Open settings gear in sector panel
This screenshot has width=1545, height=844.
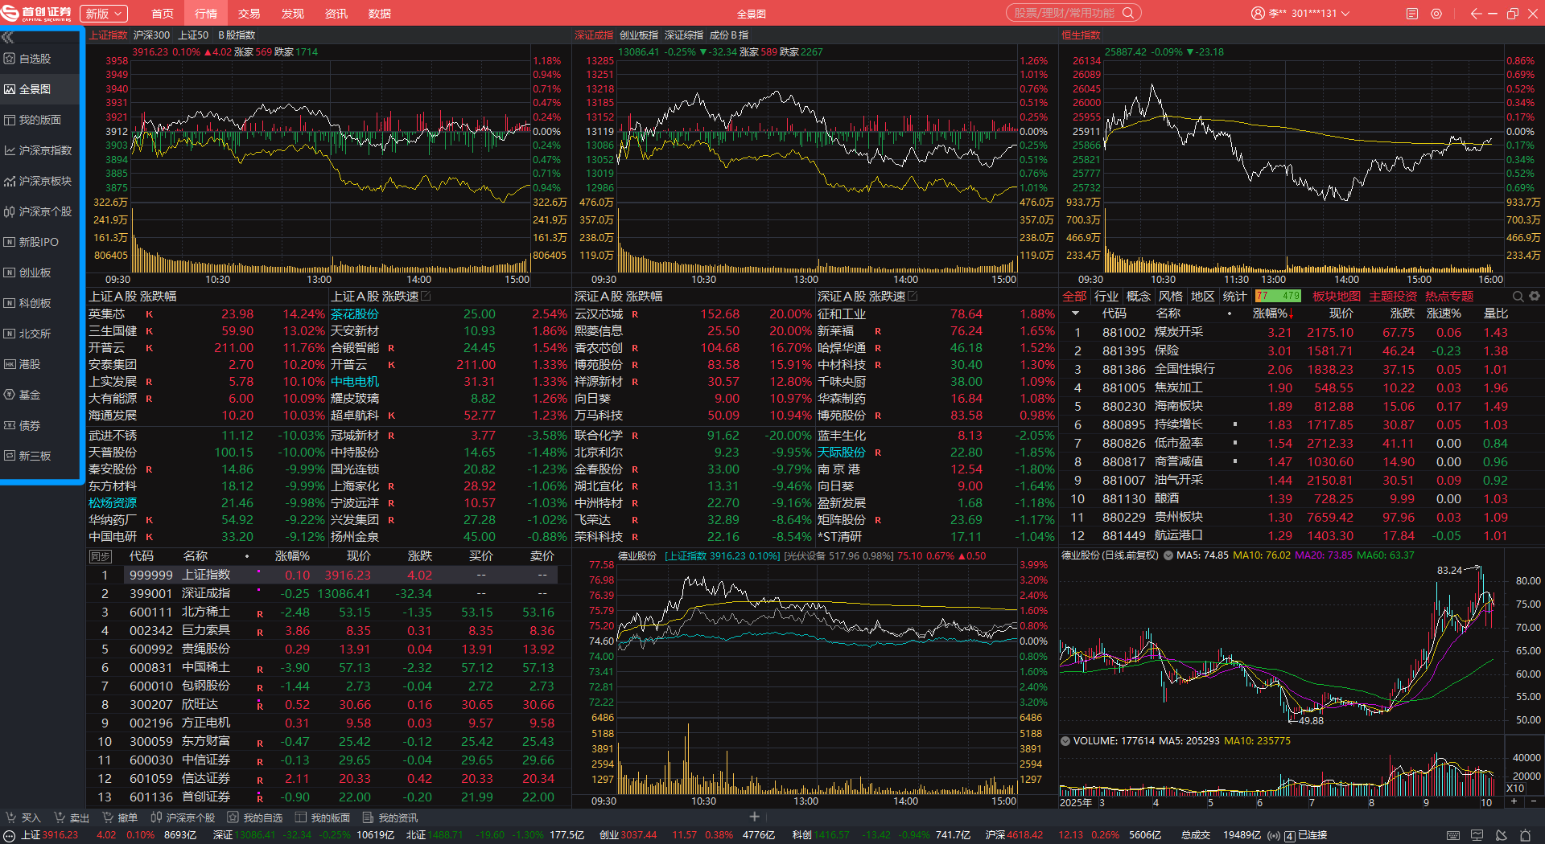click(1535, 297)
